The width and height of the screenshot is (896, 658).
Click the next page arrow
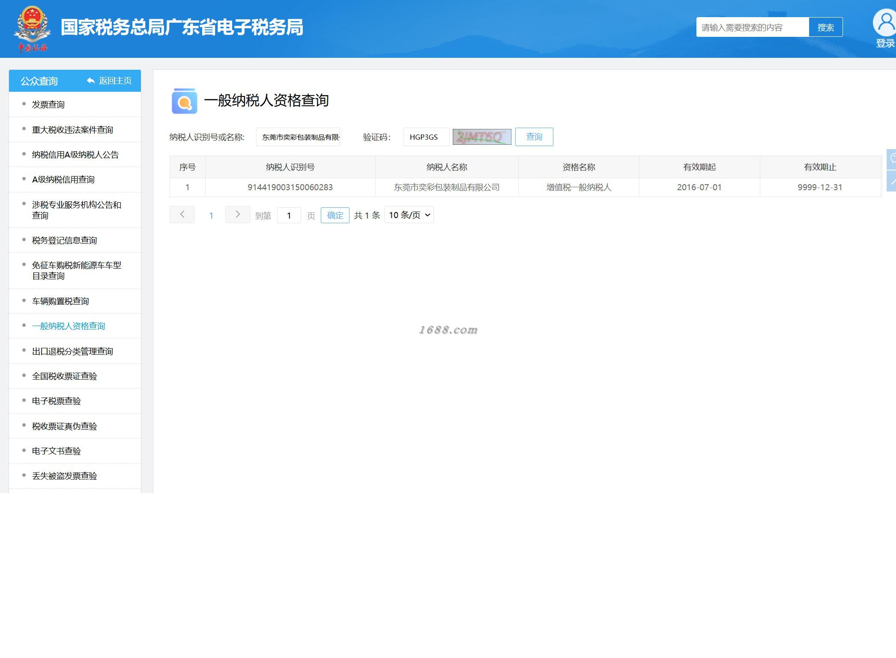click(x=238, y=215)
